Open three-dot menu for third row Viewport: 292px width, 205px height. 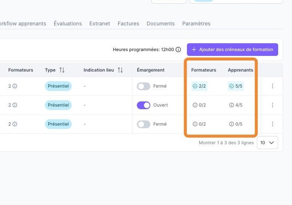pyautogui.click(x=272, y=124)
